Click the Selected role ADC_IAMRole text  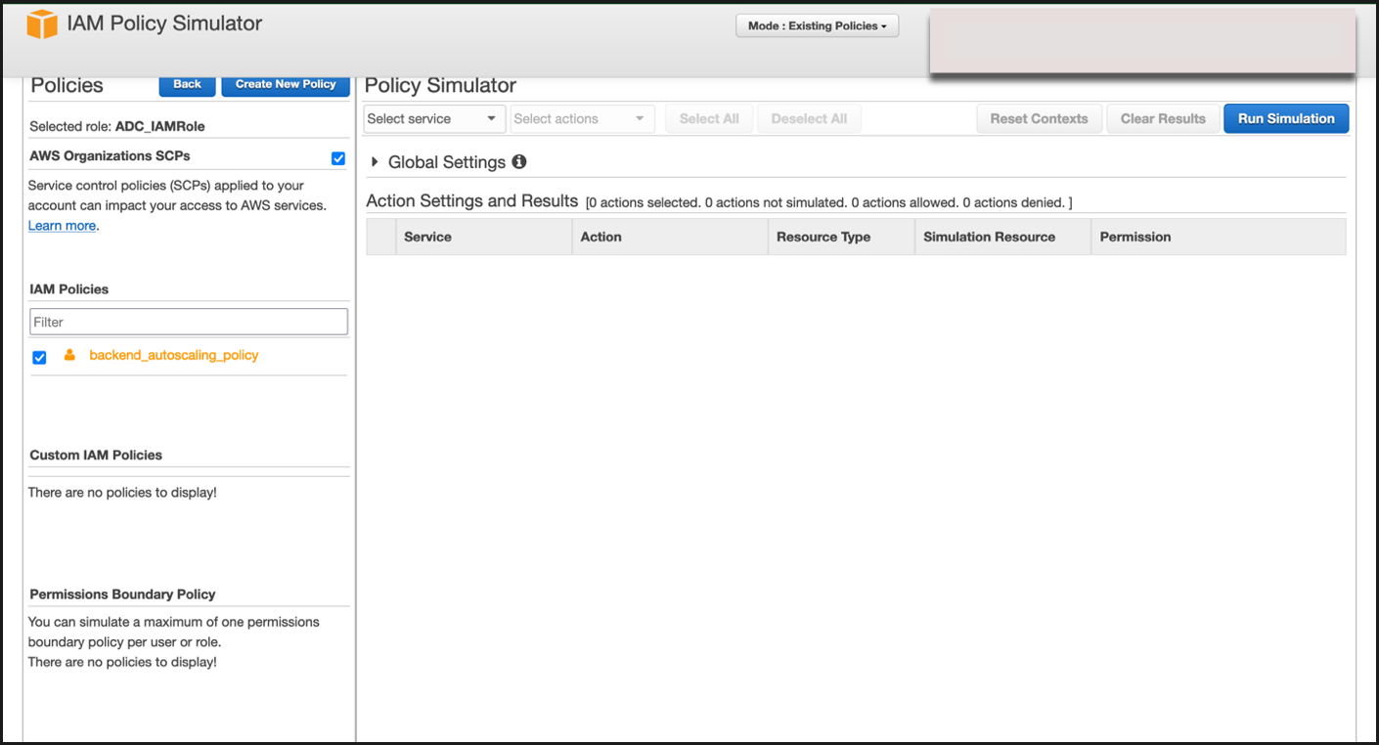[x=117, y=126]
